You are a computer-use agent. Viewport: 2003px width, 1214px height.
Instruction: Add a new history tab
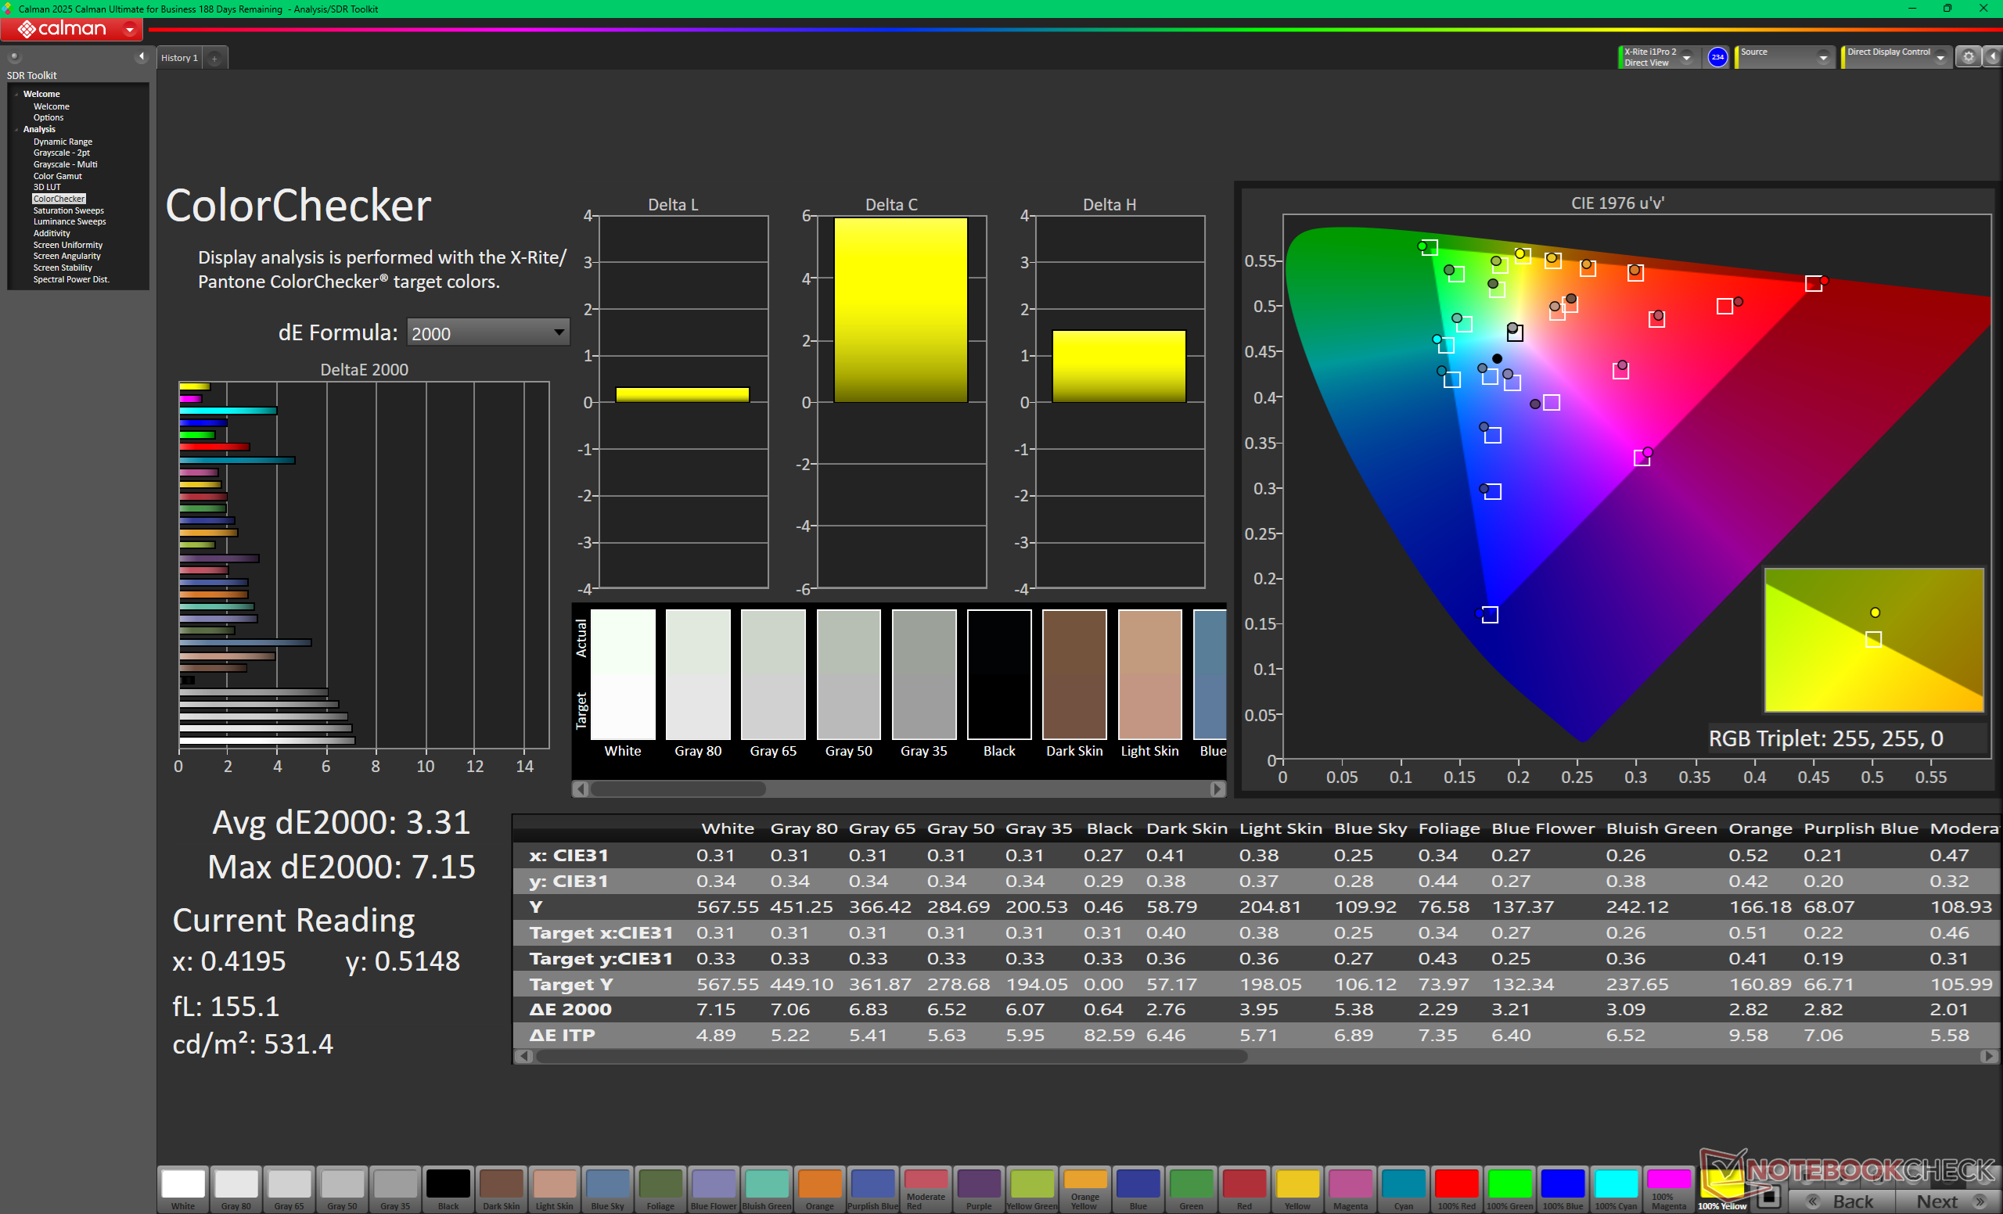tap(214, 58)
